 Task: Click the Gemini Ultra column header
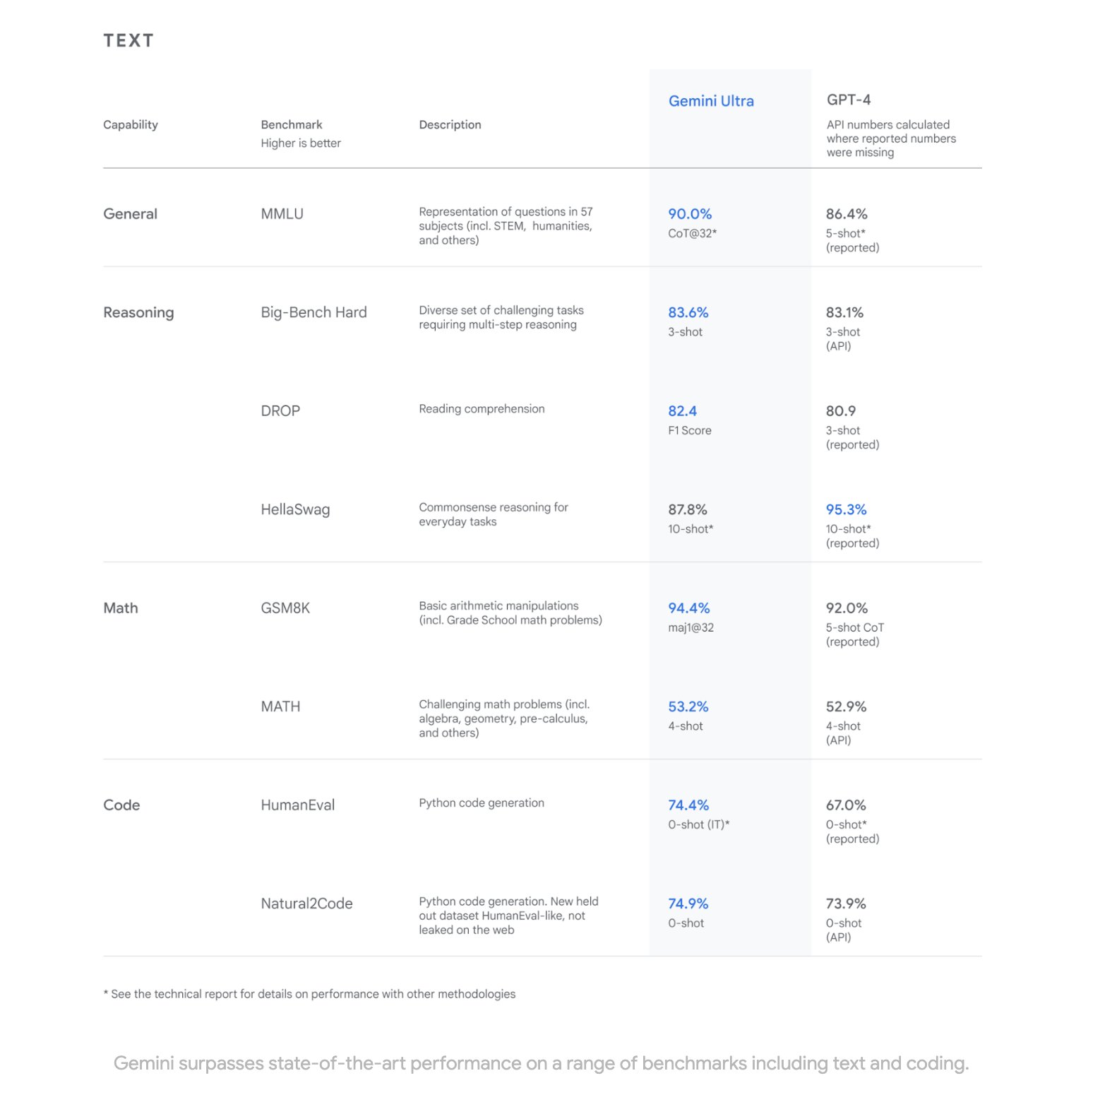710,101
